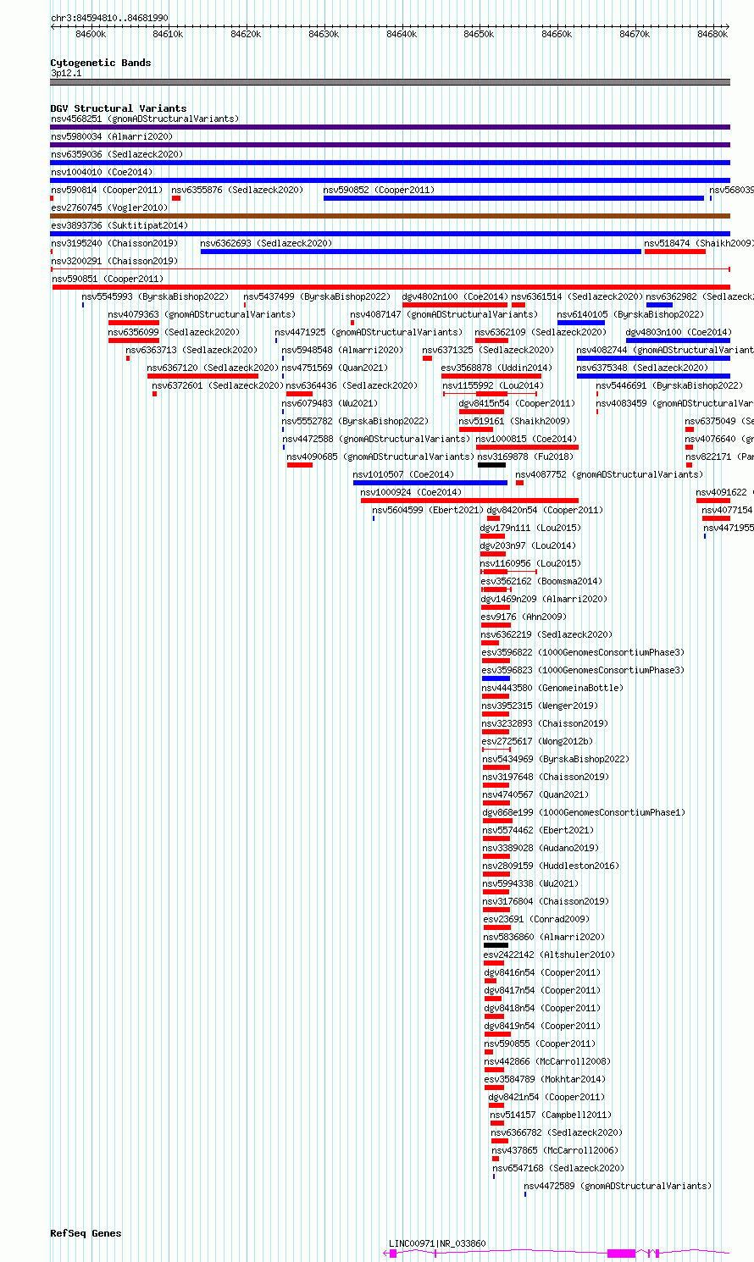Screen dimensions: 754x1262
Task: Click esv3584789 (Mokhtar2014) label
Action: coord(546,1079)
